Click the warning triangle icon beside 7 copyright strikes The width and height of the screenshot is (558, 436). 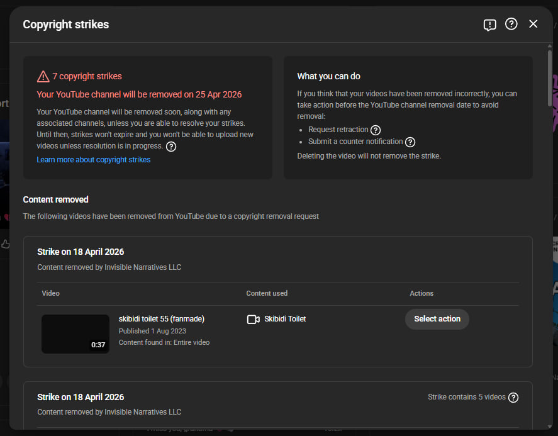pos(43,76)
